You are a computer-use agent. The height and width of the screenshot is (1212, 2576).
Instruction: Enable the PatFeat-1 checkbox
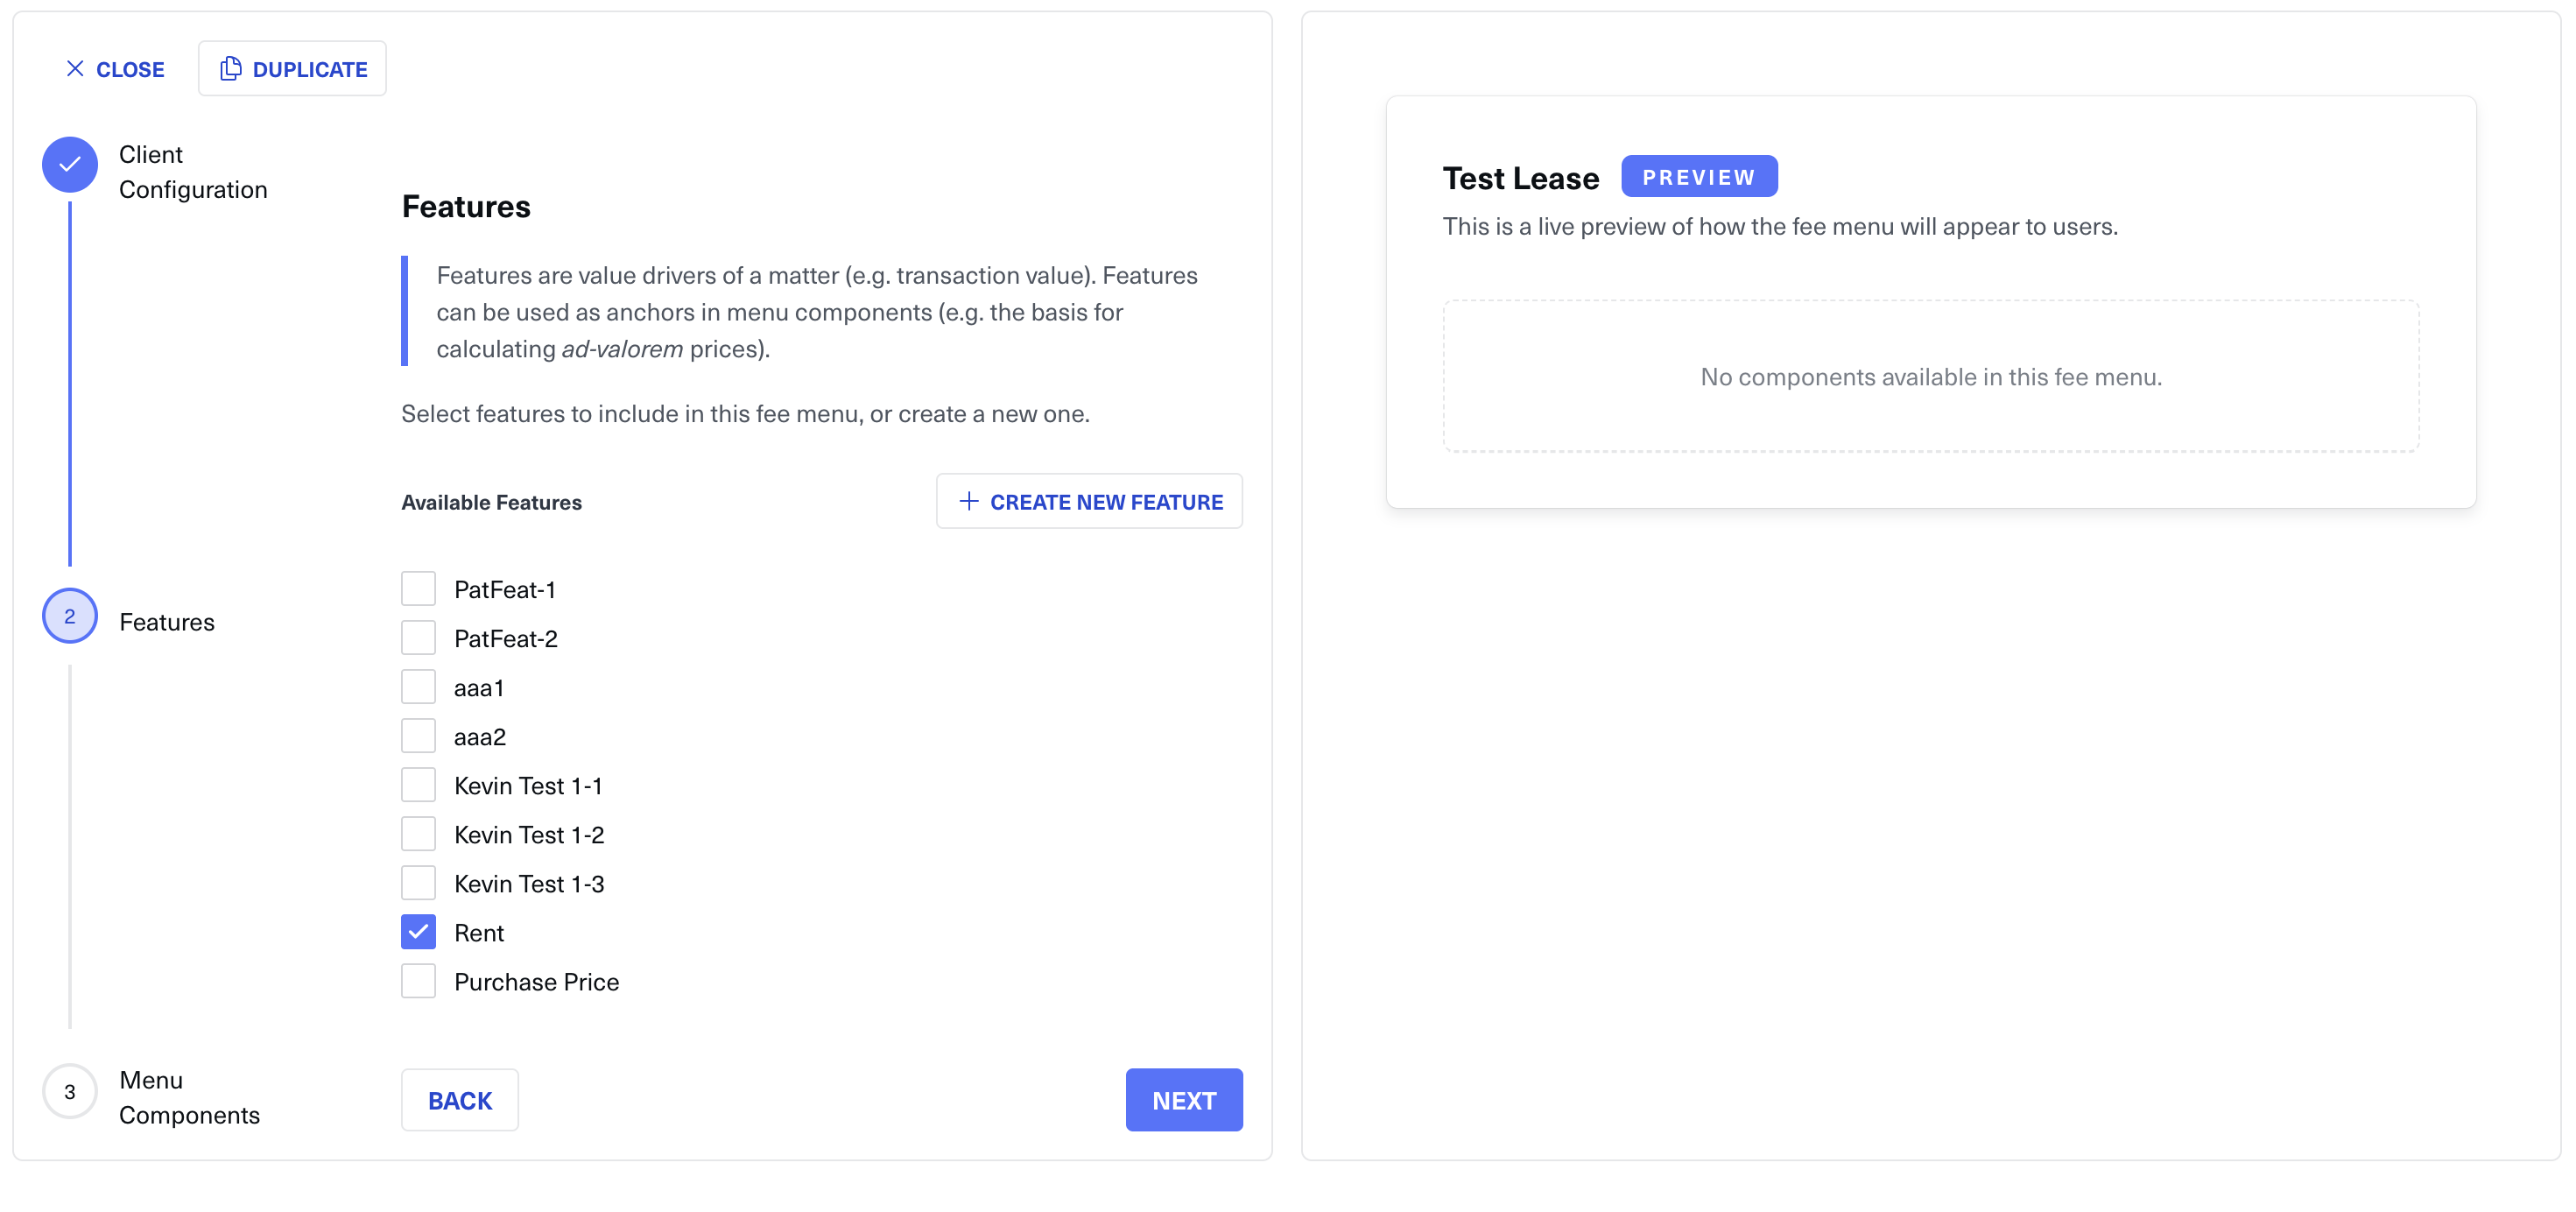[418, 589]
